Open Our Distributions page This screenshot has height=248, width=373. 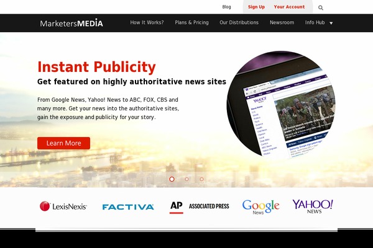(239, 22)
